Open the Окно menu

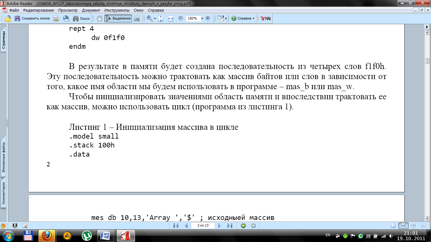tap(139, 10)
